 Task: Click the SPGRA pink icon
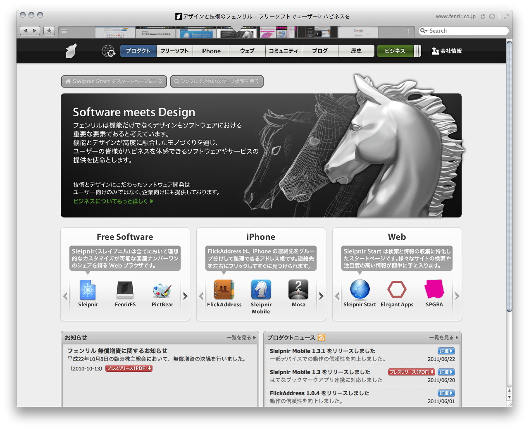click(x=434, y=290)
